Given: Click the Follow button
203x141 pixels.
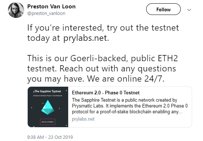Looking at the screenshot, I should [x=163, y=9].
